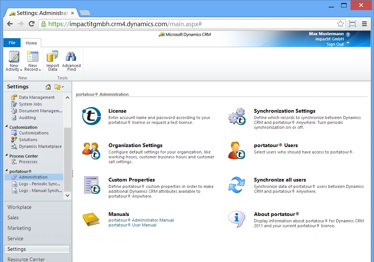Image resolution: width=374 pixels, height=262 pixels.
Task: Open the Synchronization Settings gear icon
Action: tap(237, 116)
